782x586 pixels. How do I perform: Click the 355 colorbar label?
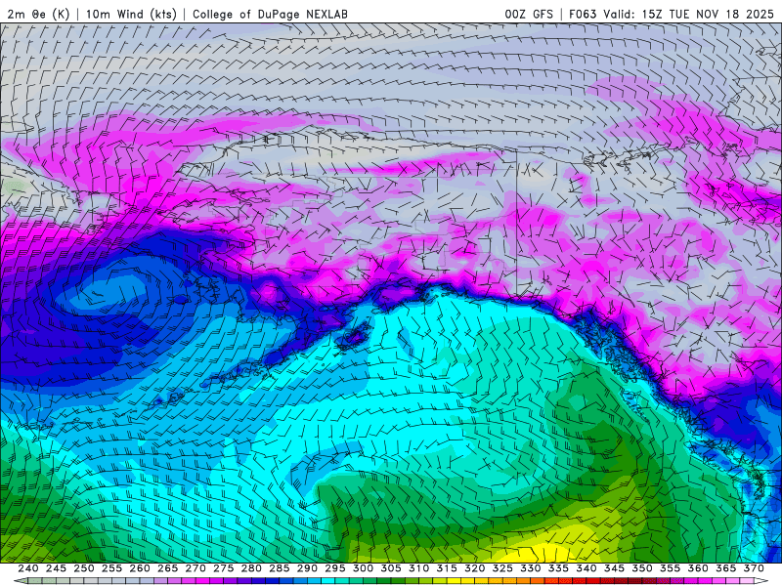click(x=671, y=568)
